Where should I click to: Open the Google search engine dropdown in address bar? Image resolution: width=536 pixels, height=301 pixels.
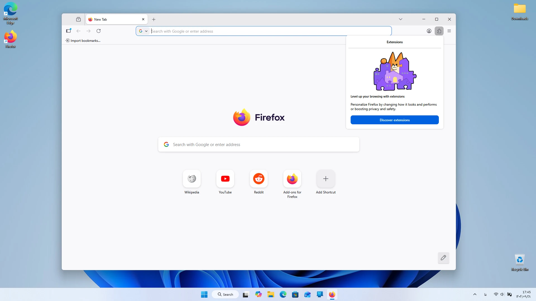(143, 31)
